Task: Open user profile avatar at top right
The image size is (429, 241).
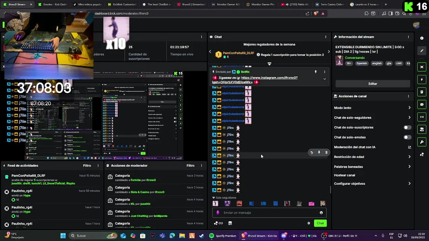Action: (417, 25)
